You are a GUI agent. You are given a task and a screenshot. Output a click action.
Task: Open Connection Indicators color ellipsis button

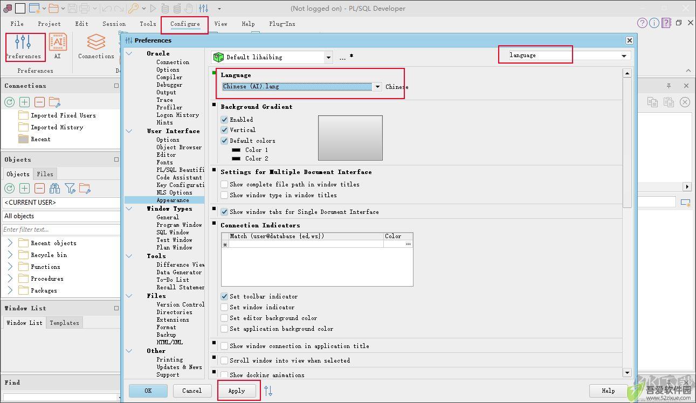pos(408,244)
